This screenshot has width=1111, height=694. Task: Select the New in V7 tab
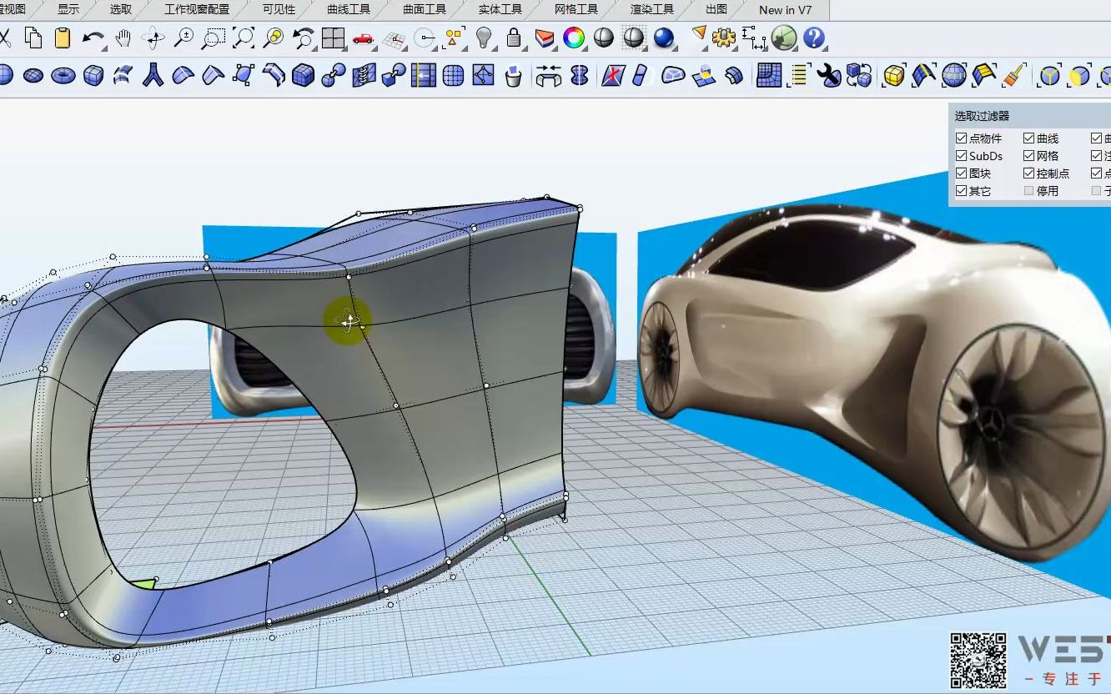[785, 10]
